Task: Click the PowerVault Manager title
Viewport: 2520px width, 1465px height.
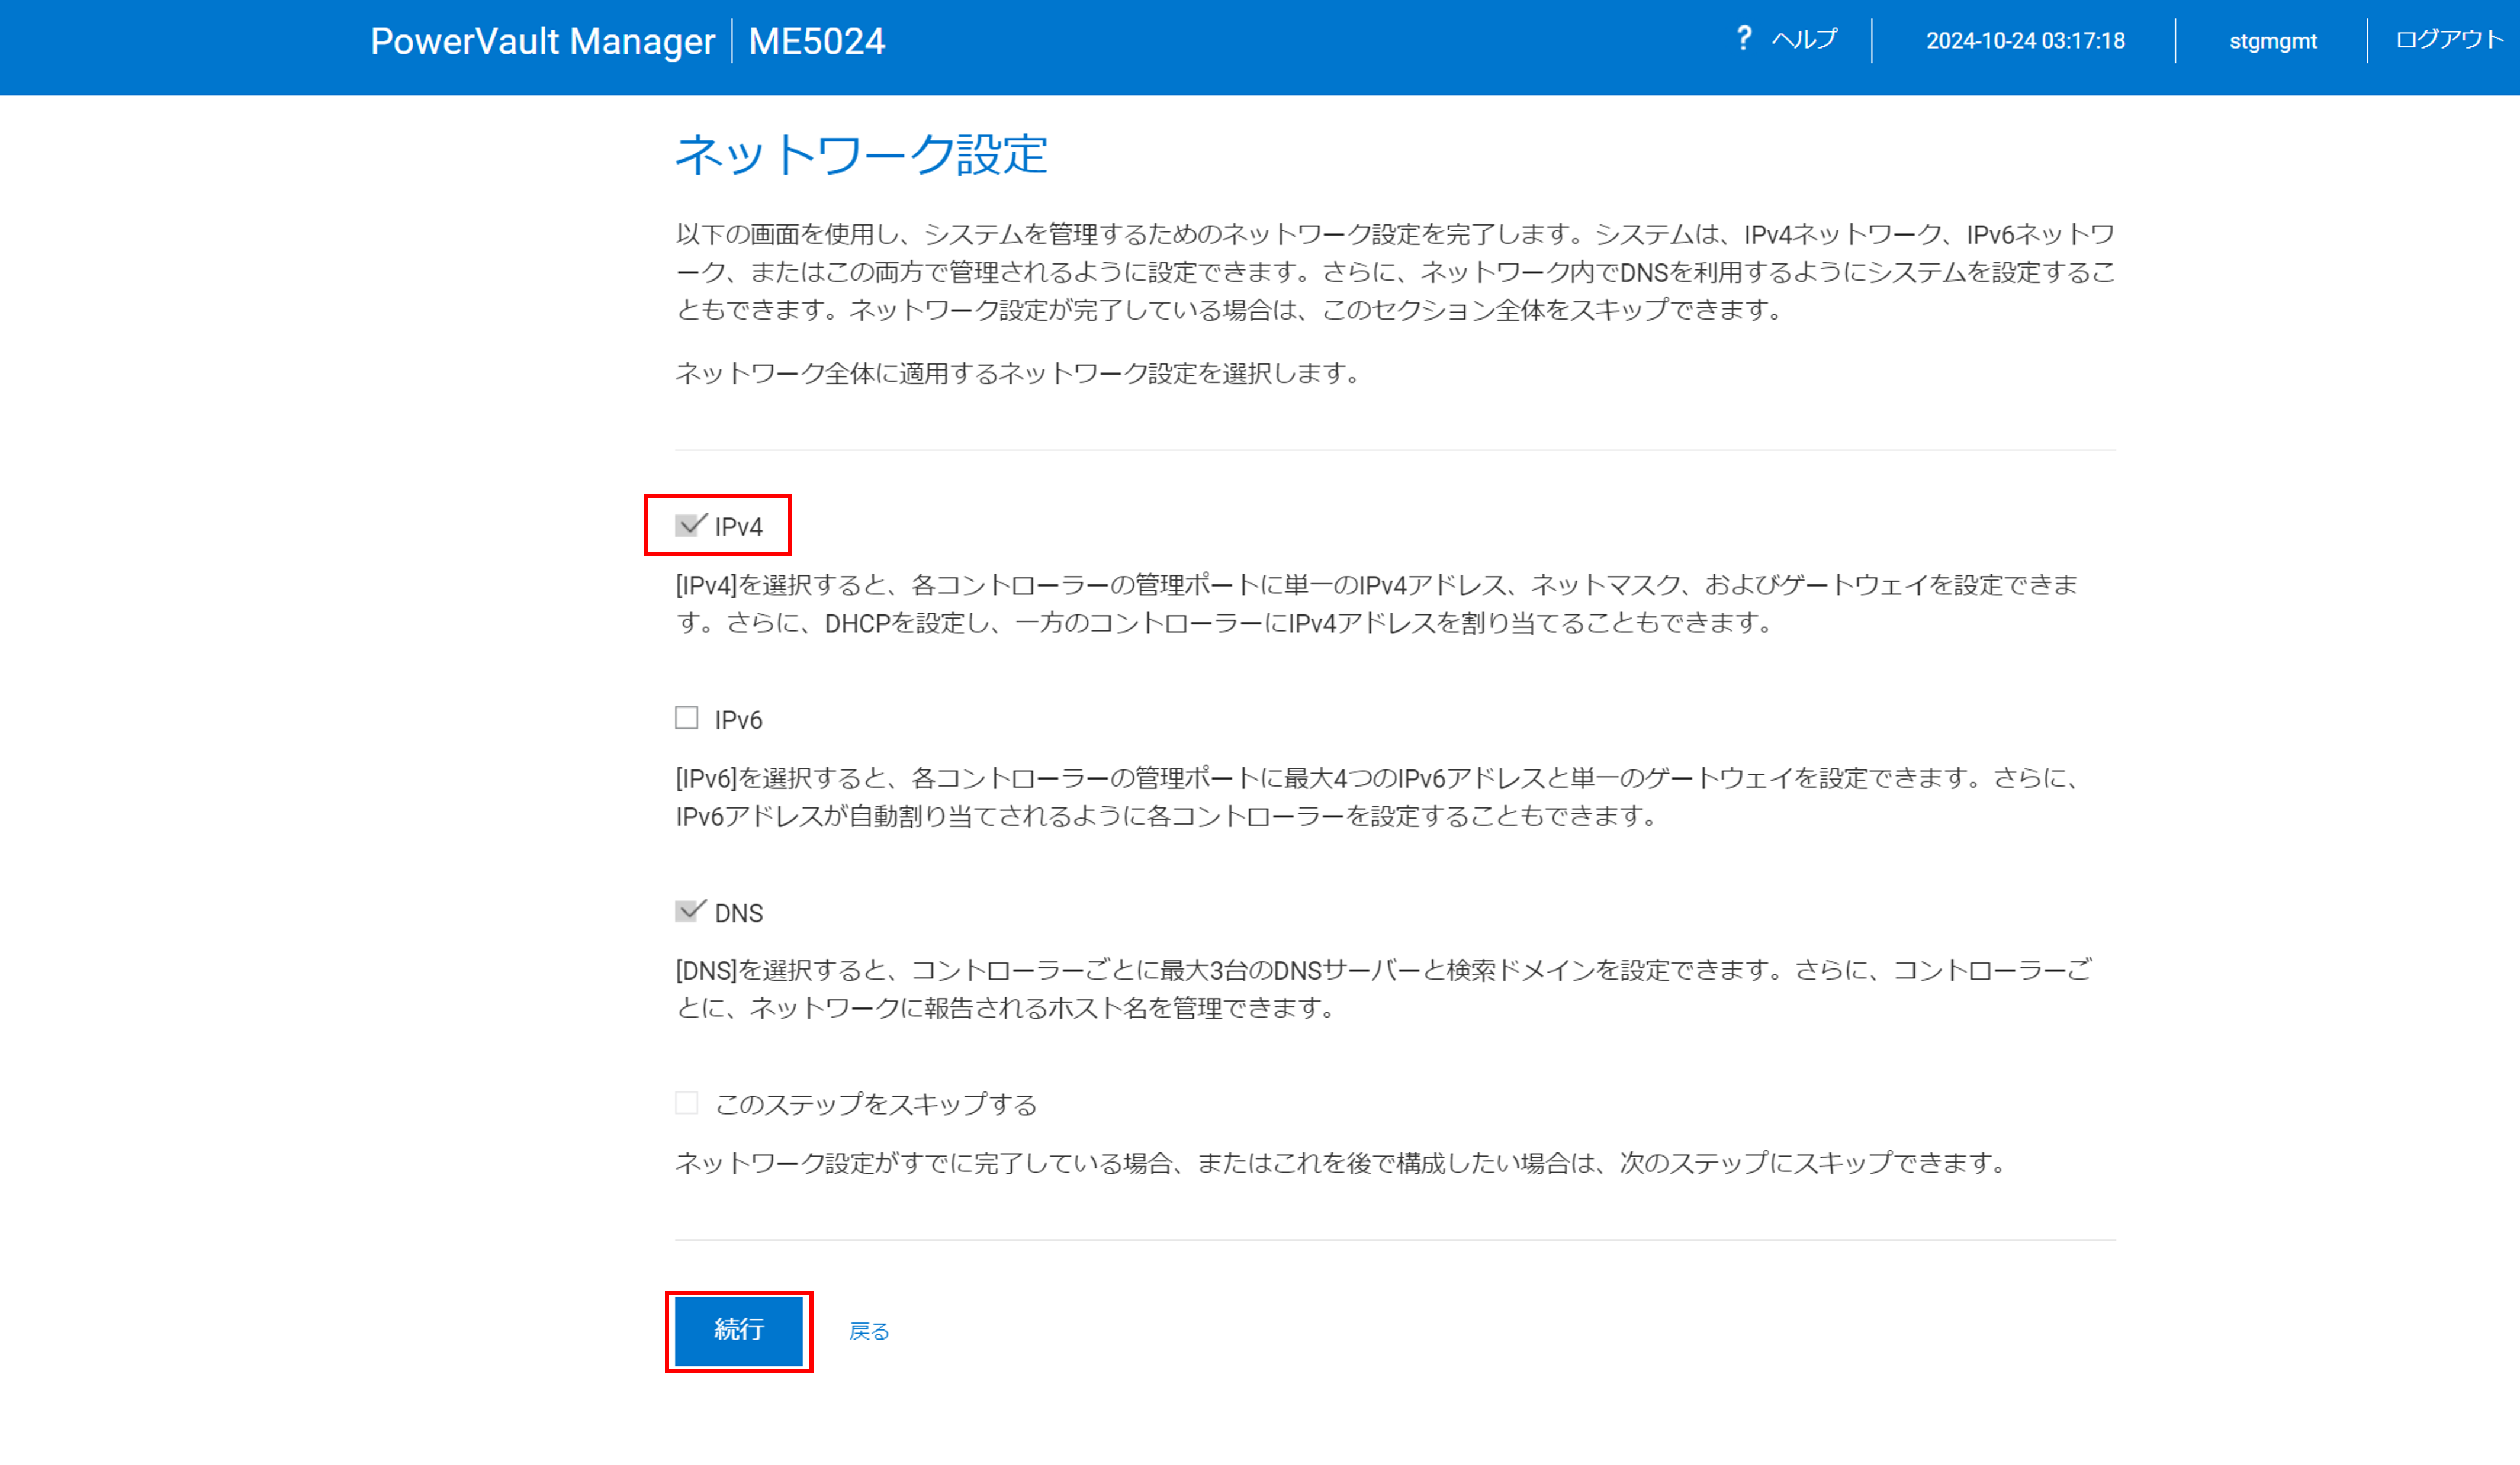Action: [x=542, y=42]
